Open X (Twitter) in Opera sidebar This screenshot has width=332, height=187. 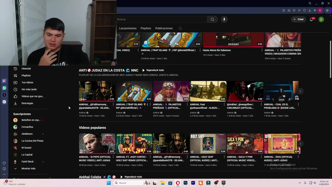point(4,95)
